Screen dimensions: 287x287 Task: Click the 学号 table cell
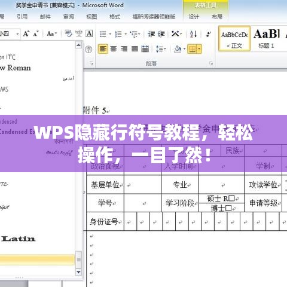click(105, 203)
